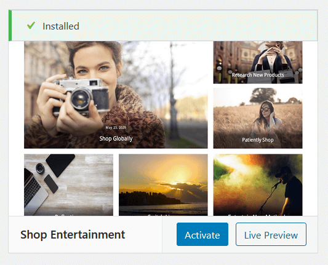Open the sunset coastline thumbnail

pos(163,184)
